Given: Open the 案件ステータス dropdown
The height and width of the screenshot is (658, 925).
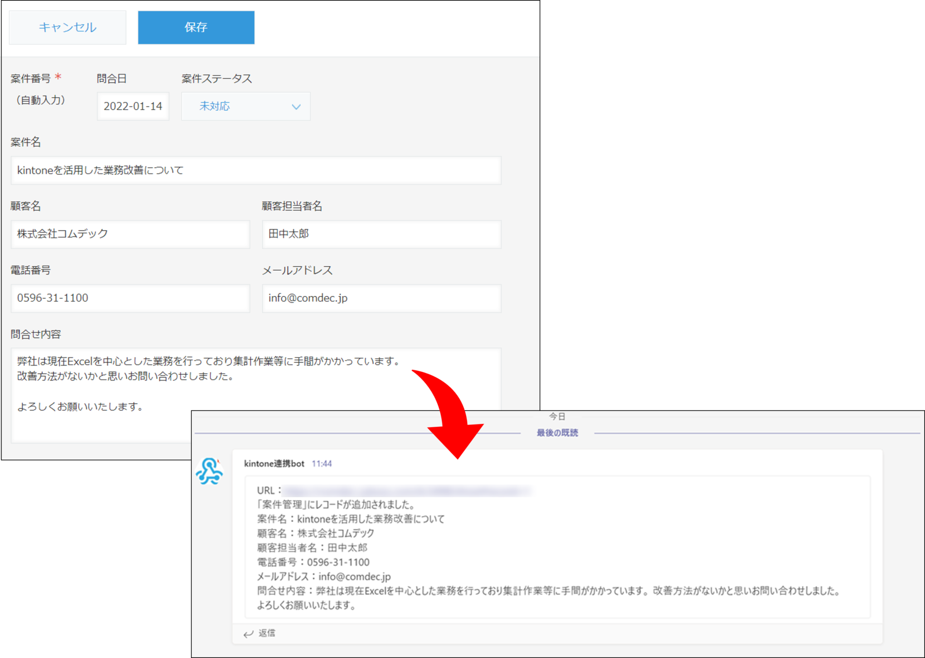Looking at the screenshot, I should tap(245, 106).
